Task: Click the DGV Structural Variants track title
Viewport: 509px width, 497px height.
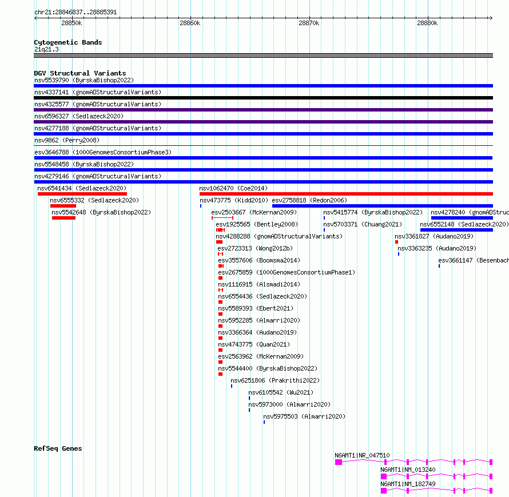Action: point(80,73)
